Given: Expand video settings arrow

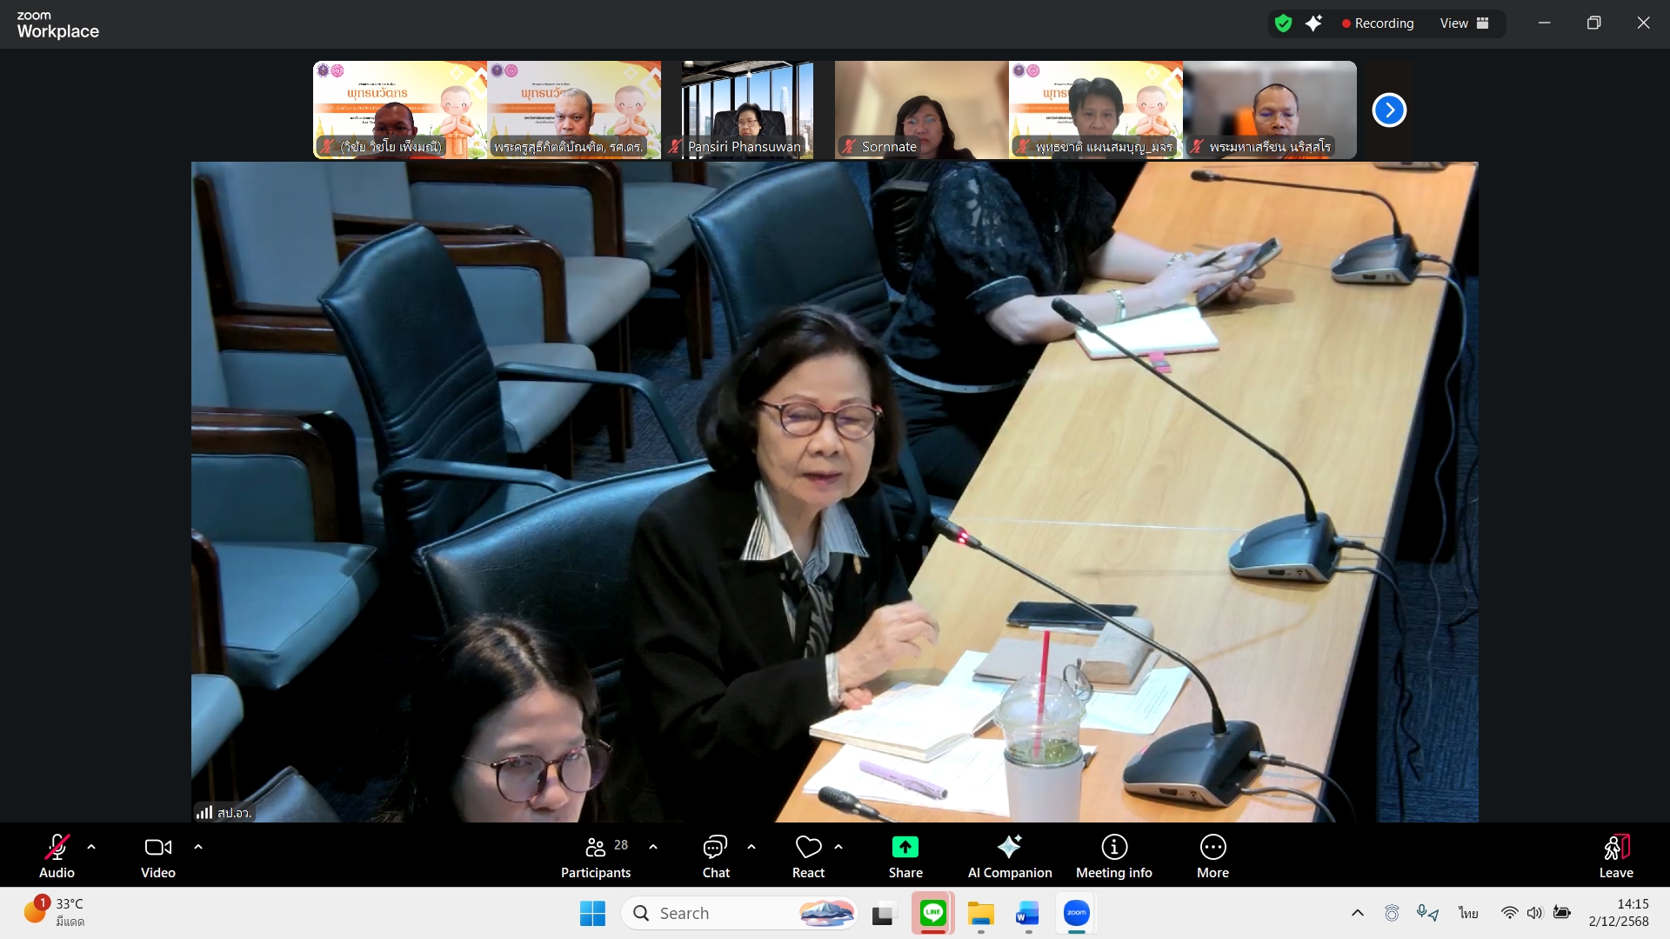Looking at the screenshot, I should (x=198, y=847).
